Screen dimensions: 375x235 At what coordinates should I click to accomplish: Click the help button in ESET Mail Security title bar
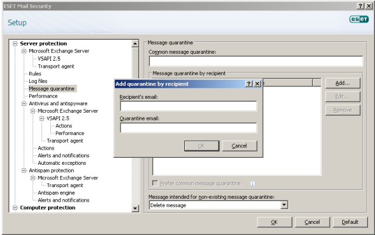tap(360, 6)
